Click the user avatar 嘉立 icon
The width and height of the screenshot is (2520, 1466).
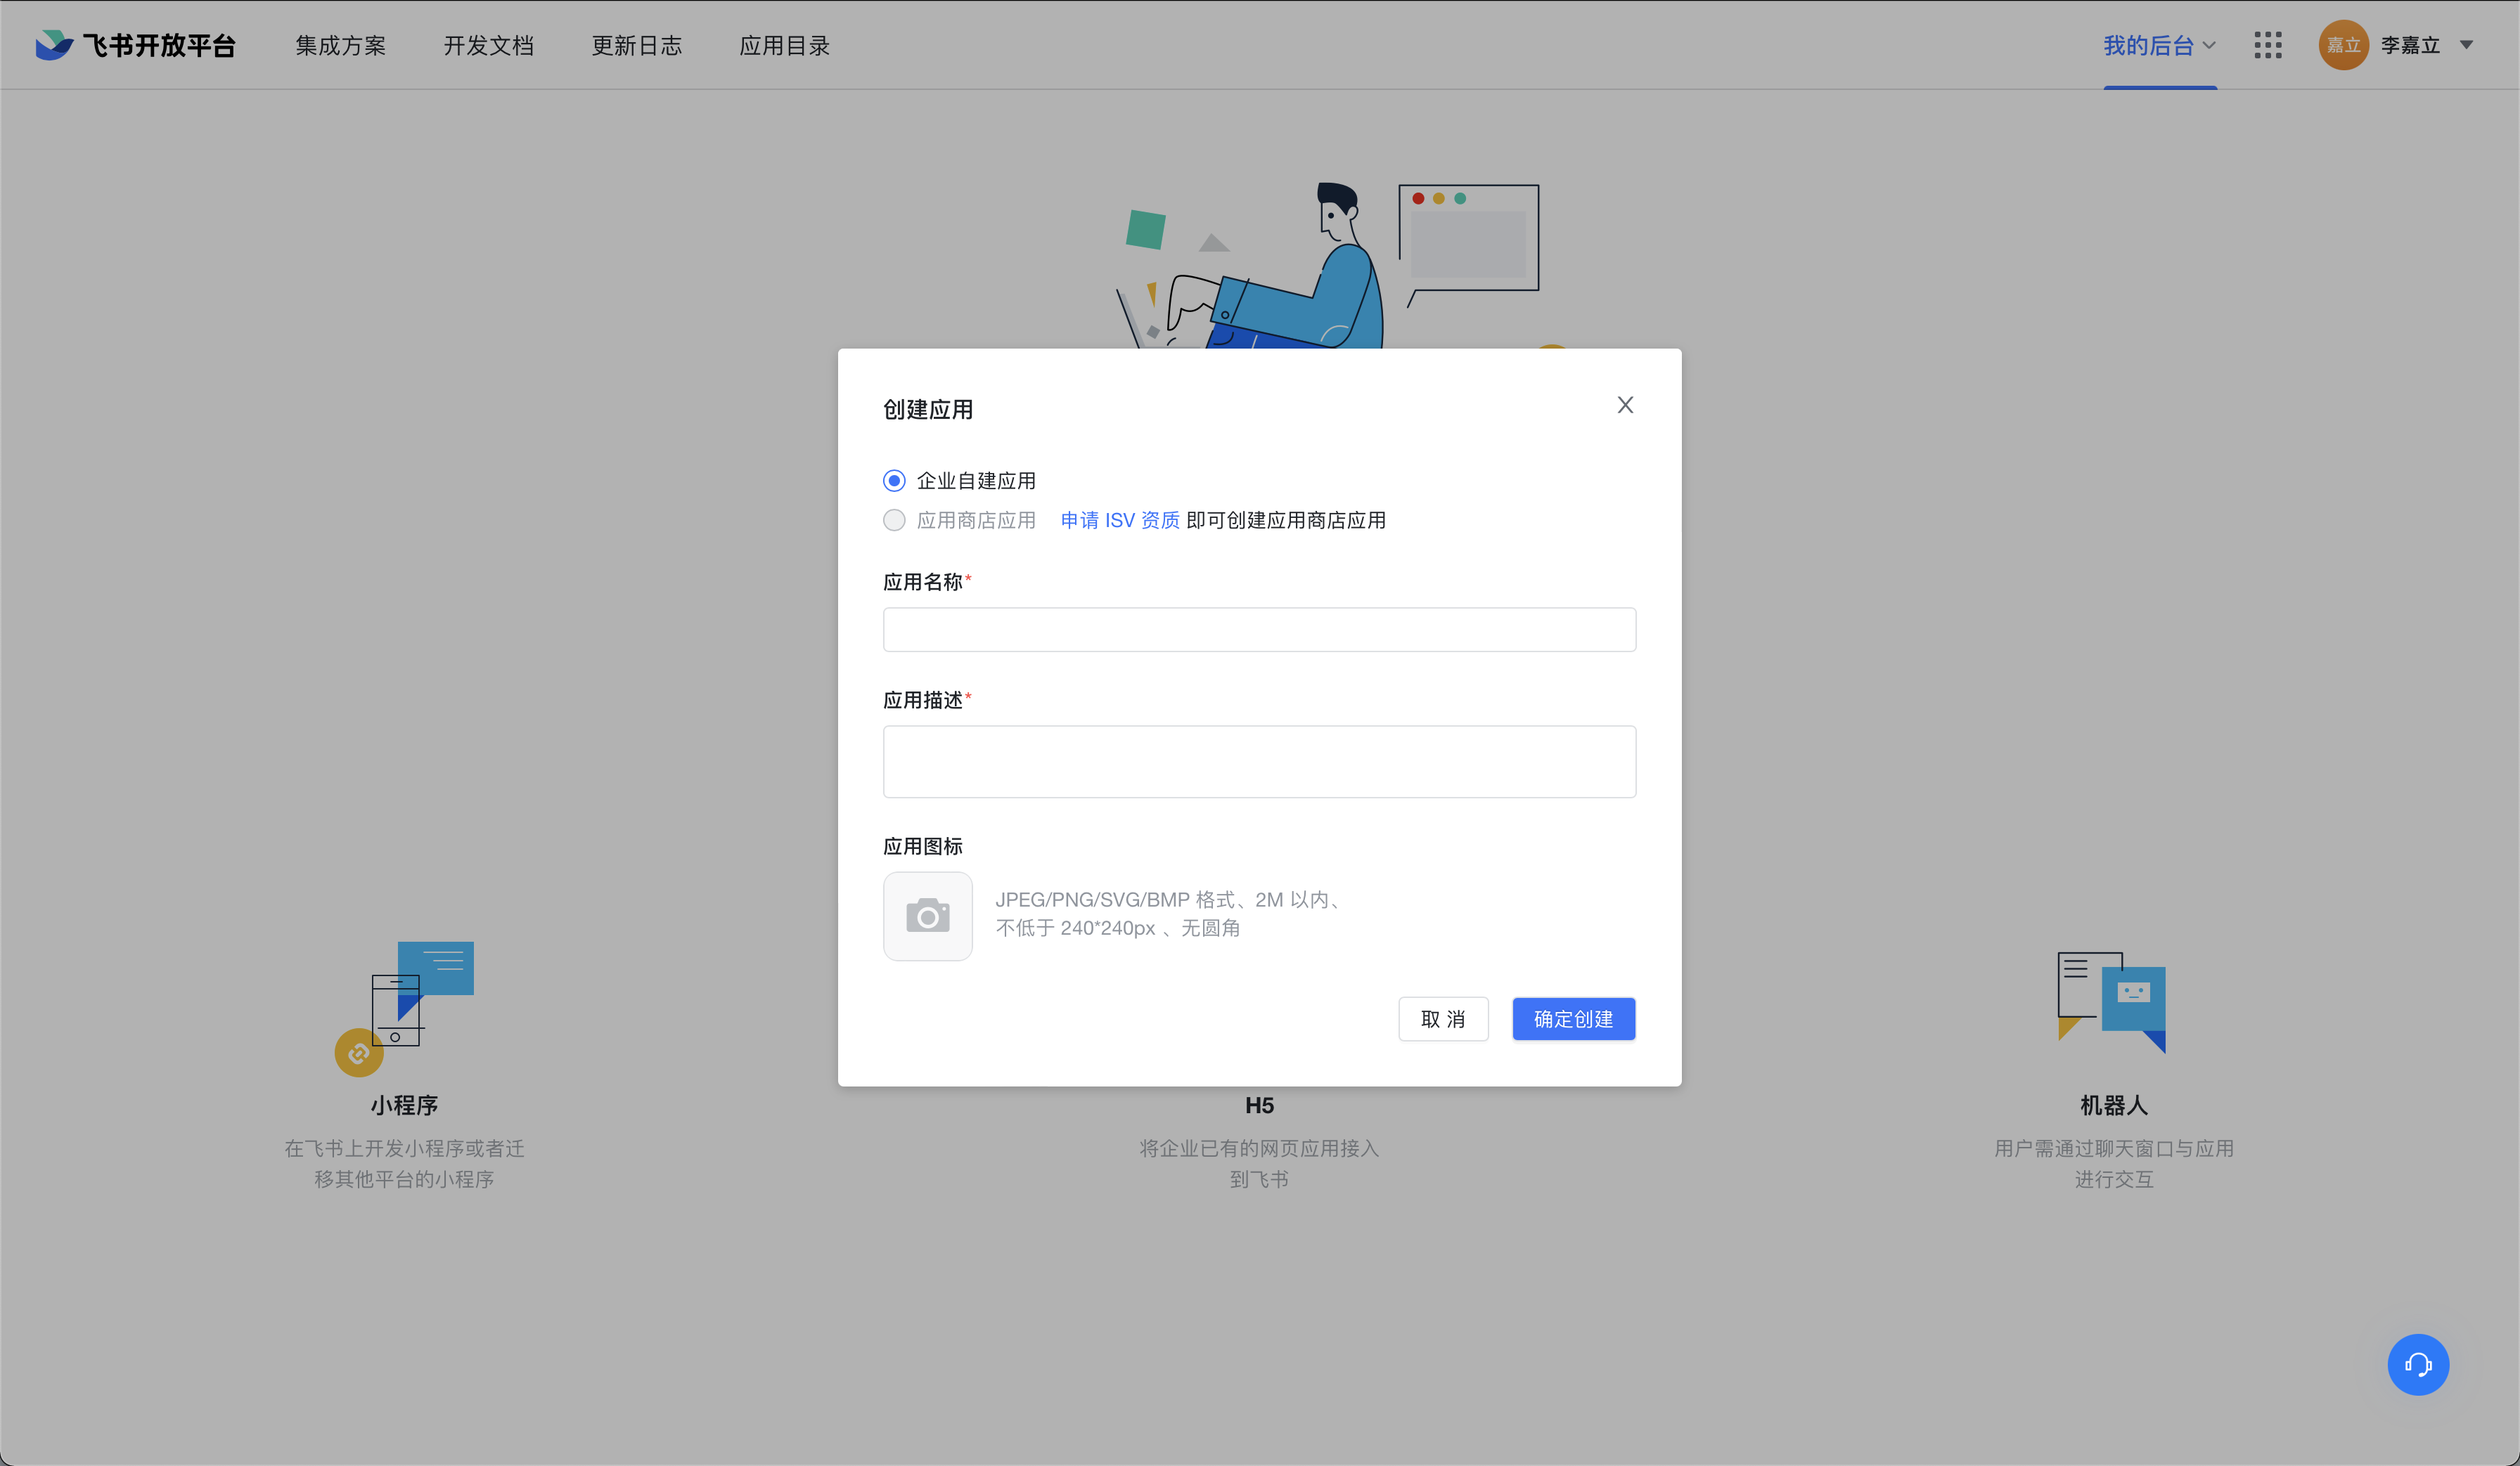[2343, 45]
